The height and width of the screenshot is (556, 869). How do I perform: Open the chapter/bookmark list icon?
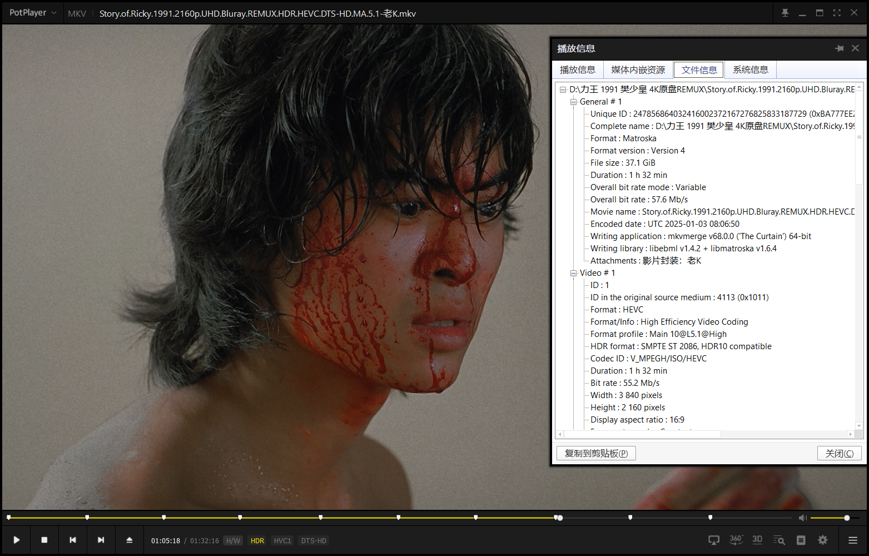801,540
